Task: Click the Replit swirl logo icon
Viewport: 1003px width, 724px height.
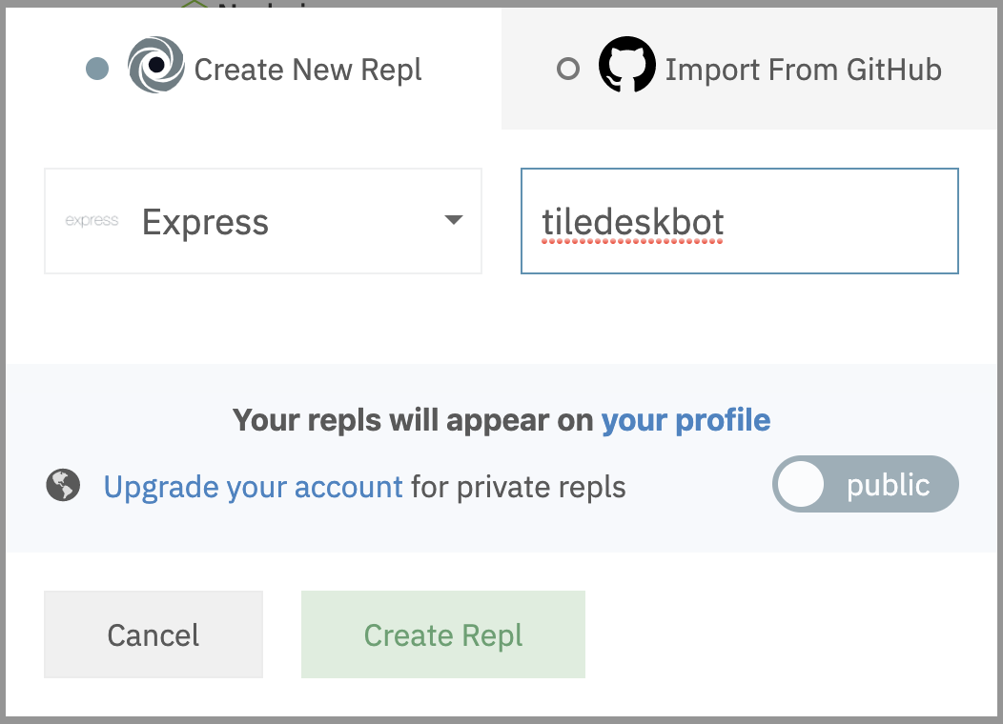Action: pos(154,68)
